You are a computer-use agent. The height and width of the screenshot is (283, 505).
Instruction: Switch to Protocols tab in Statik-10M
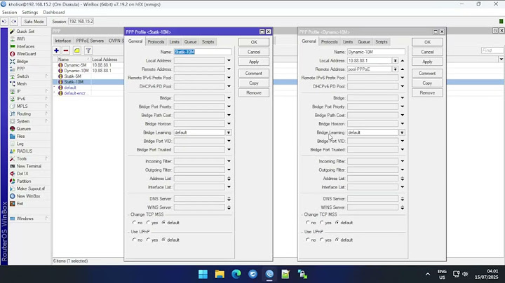tap(156, 42)
